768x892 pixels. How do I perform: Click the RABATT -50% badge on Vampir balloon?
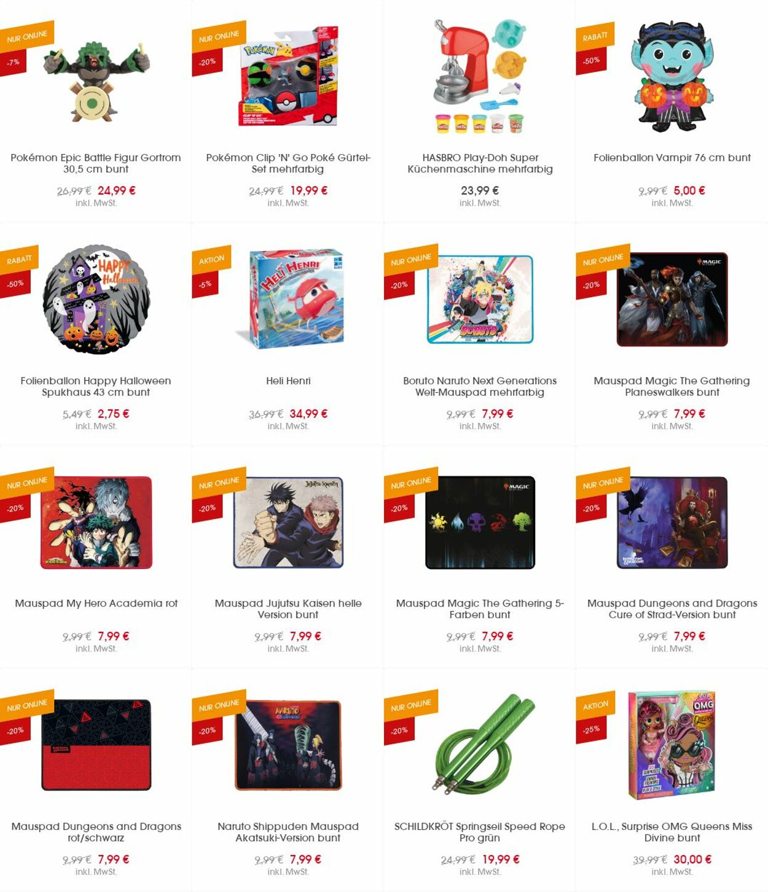(x=594, y=50)
